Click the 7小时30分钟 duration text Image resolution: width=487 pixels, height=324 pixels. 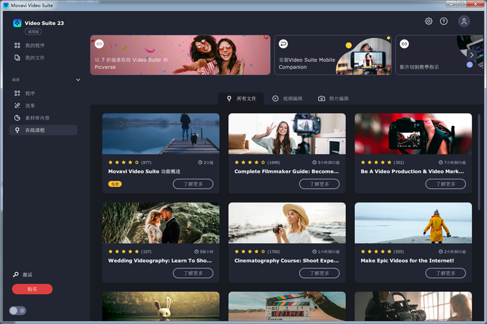(x=455, y=162)
